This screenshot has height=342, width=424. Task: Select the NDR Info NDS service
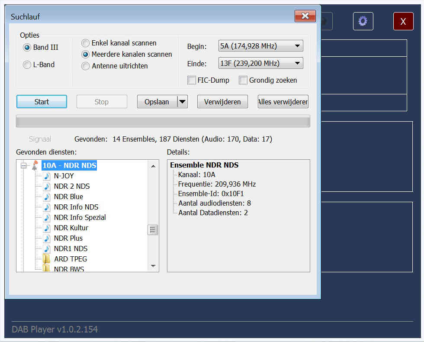coord(76,207)
